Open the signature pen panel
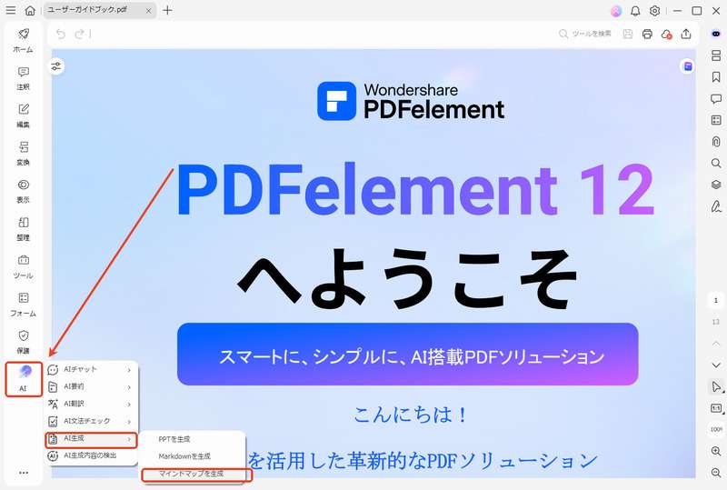Screen dimensions: 727x490 [x=716, y=206]
